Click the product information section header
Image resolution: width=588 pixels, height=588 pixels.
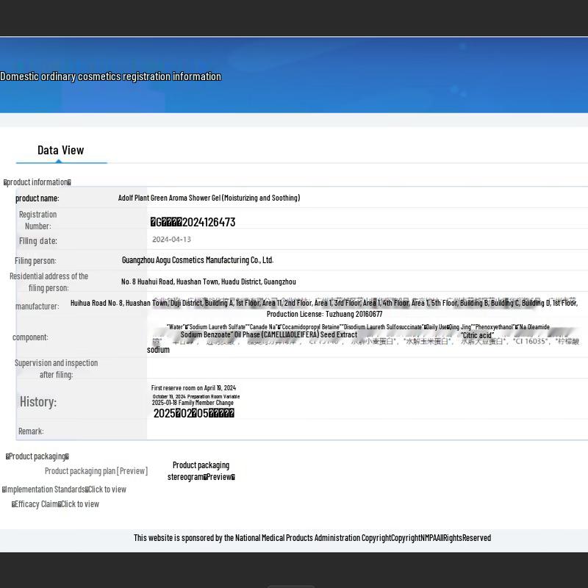tap(37, 182)
